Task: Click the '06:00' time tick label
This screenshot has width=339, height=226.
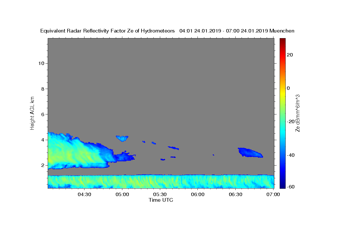Action: click(x=198, y=195)
